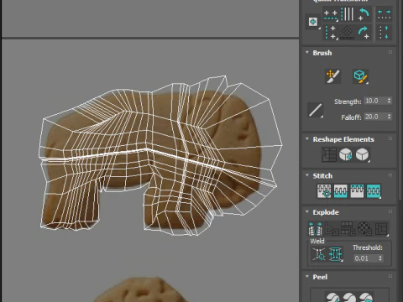Click Relax Until Flat icon
The image size is (403, 302).
(346, 154)
